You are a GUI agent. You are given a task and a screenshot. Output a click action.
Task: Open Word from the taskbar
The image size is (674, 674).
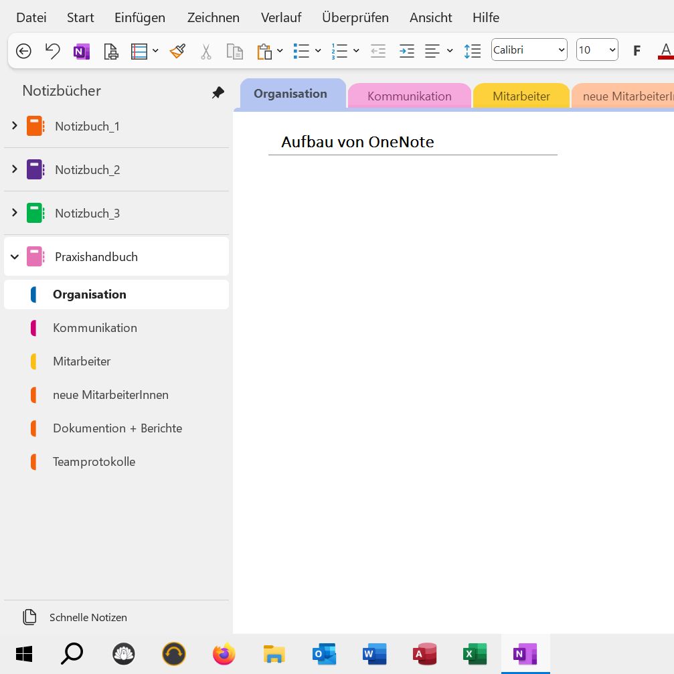coord(374,654)
